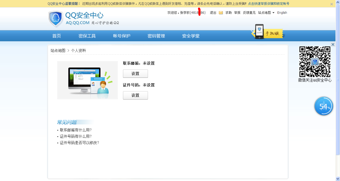This screenshot has width=340, height=181.
Task: Click 点击快速举报诈骗和锁定帐号 link in banner
Action: point(269,4)
